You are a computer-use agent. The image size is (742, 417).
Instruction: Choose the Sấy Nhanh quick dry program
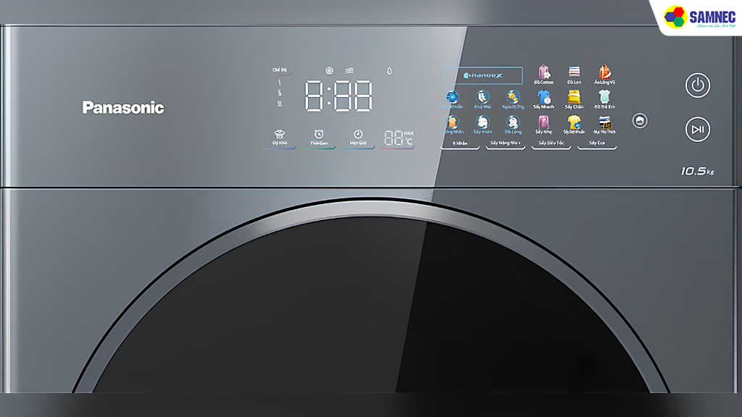(x=543, y=100)
